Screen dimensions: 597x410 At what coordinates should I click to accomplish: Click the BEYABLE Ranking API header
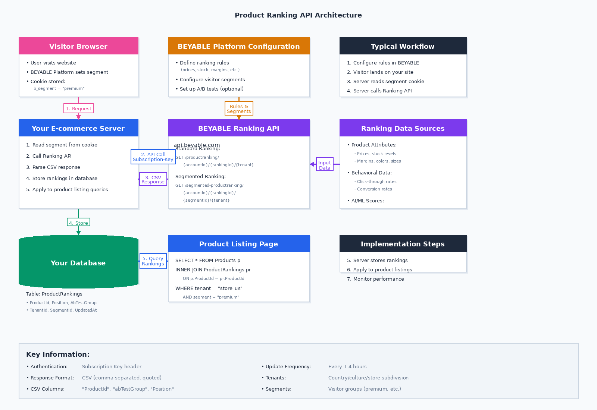[239, 128]
